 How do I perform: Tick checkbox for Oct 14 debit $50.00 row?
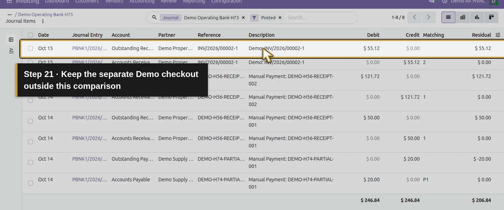(30, 121)
